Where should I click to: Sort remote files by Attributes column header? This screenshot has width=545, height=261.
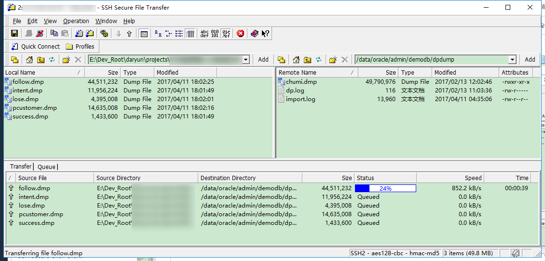(x=516, y=73)
